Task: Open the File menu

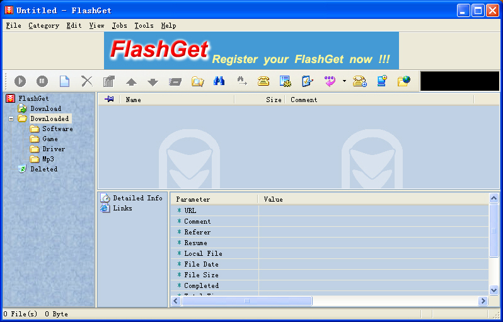Action: point(13,26)
